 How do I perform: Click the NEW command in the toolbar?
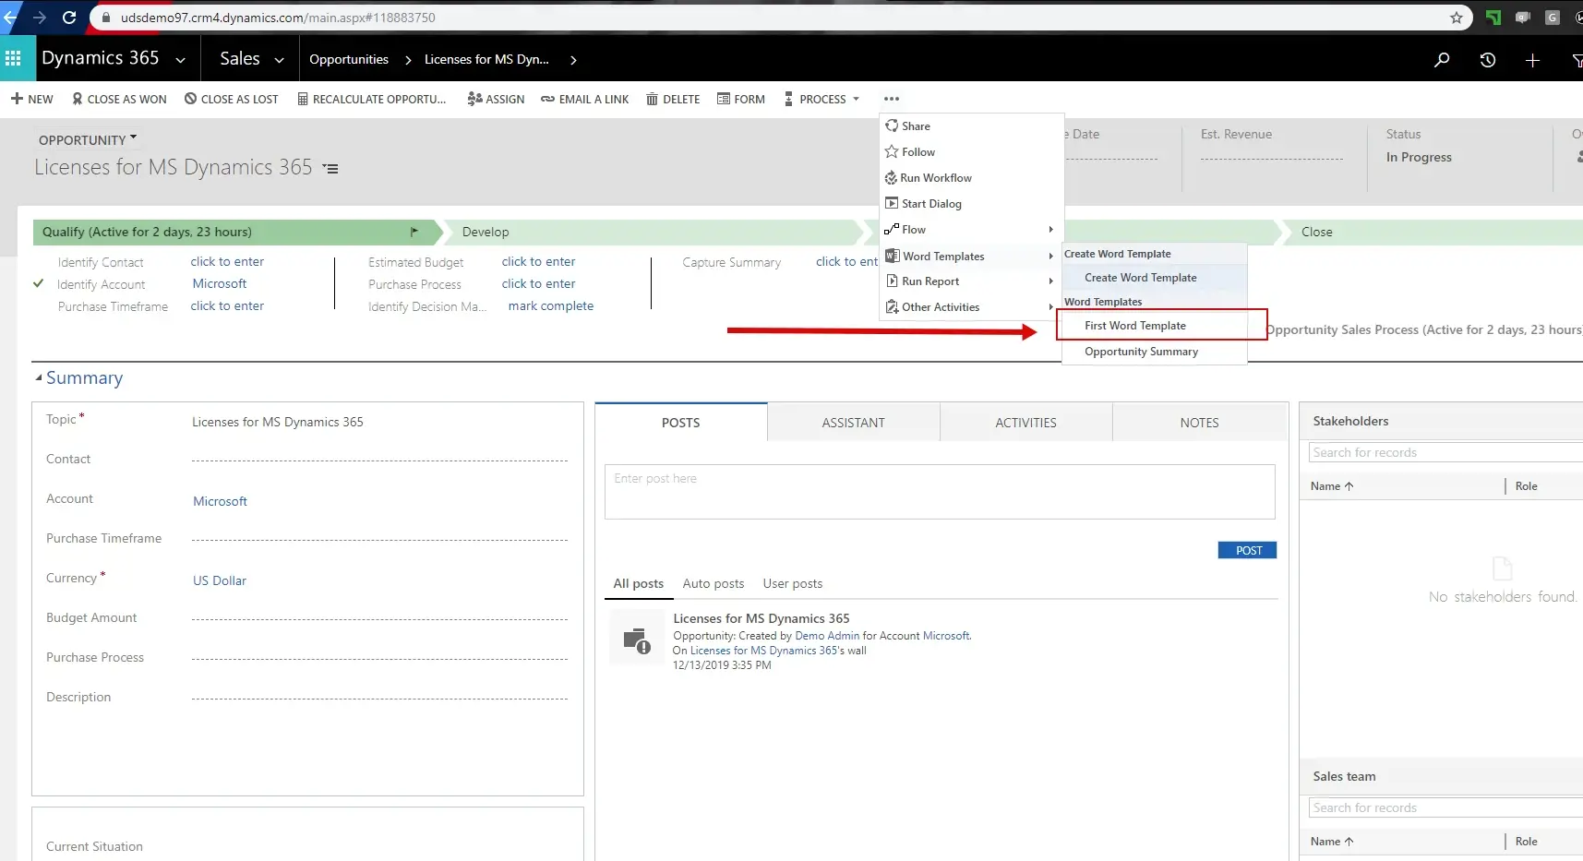[32, 99]
